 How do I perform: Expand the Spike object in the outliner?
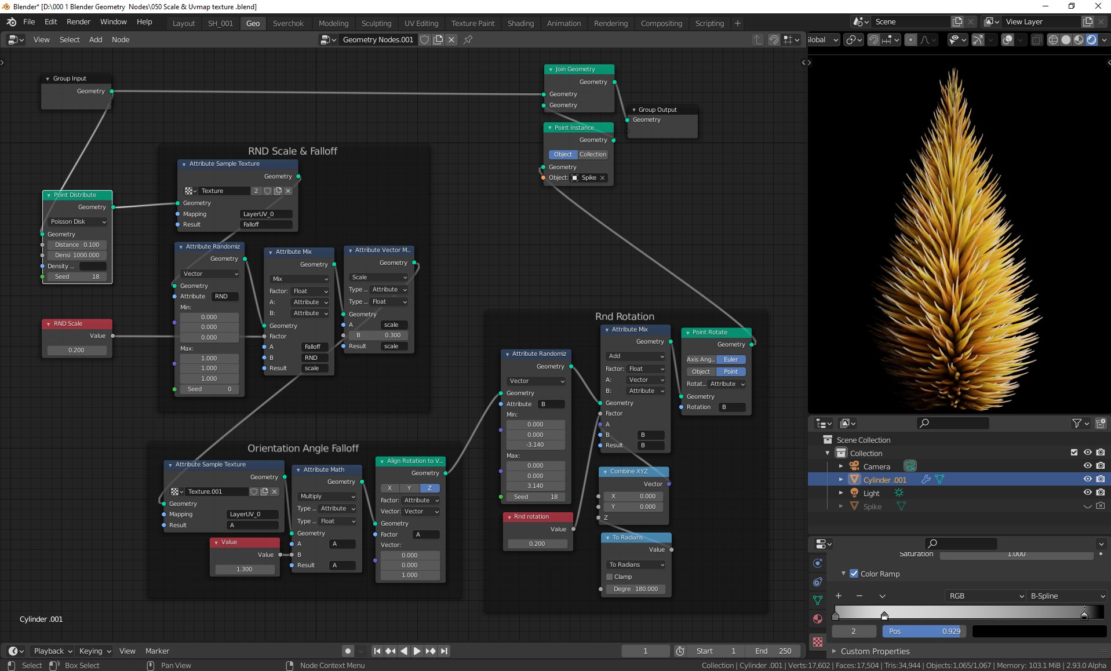coord(842,506)
